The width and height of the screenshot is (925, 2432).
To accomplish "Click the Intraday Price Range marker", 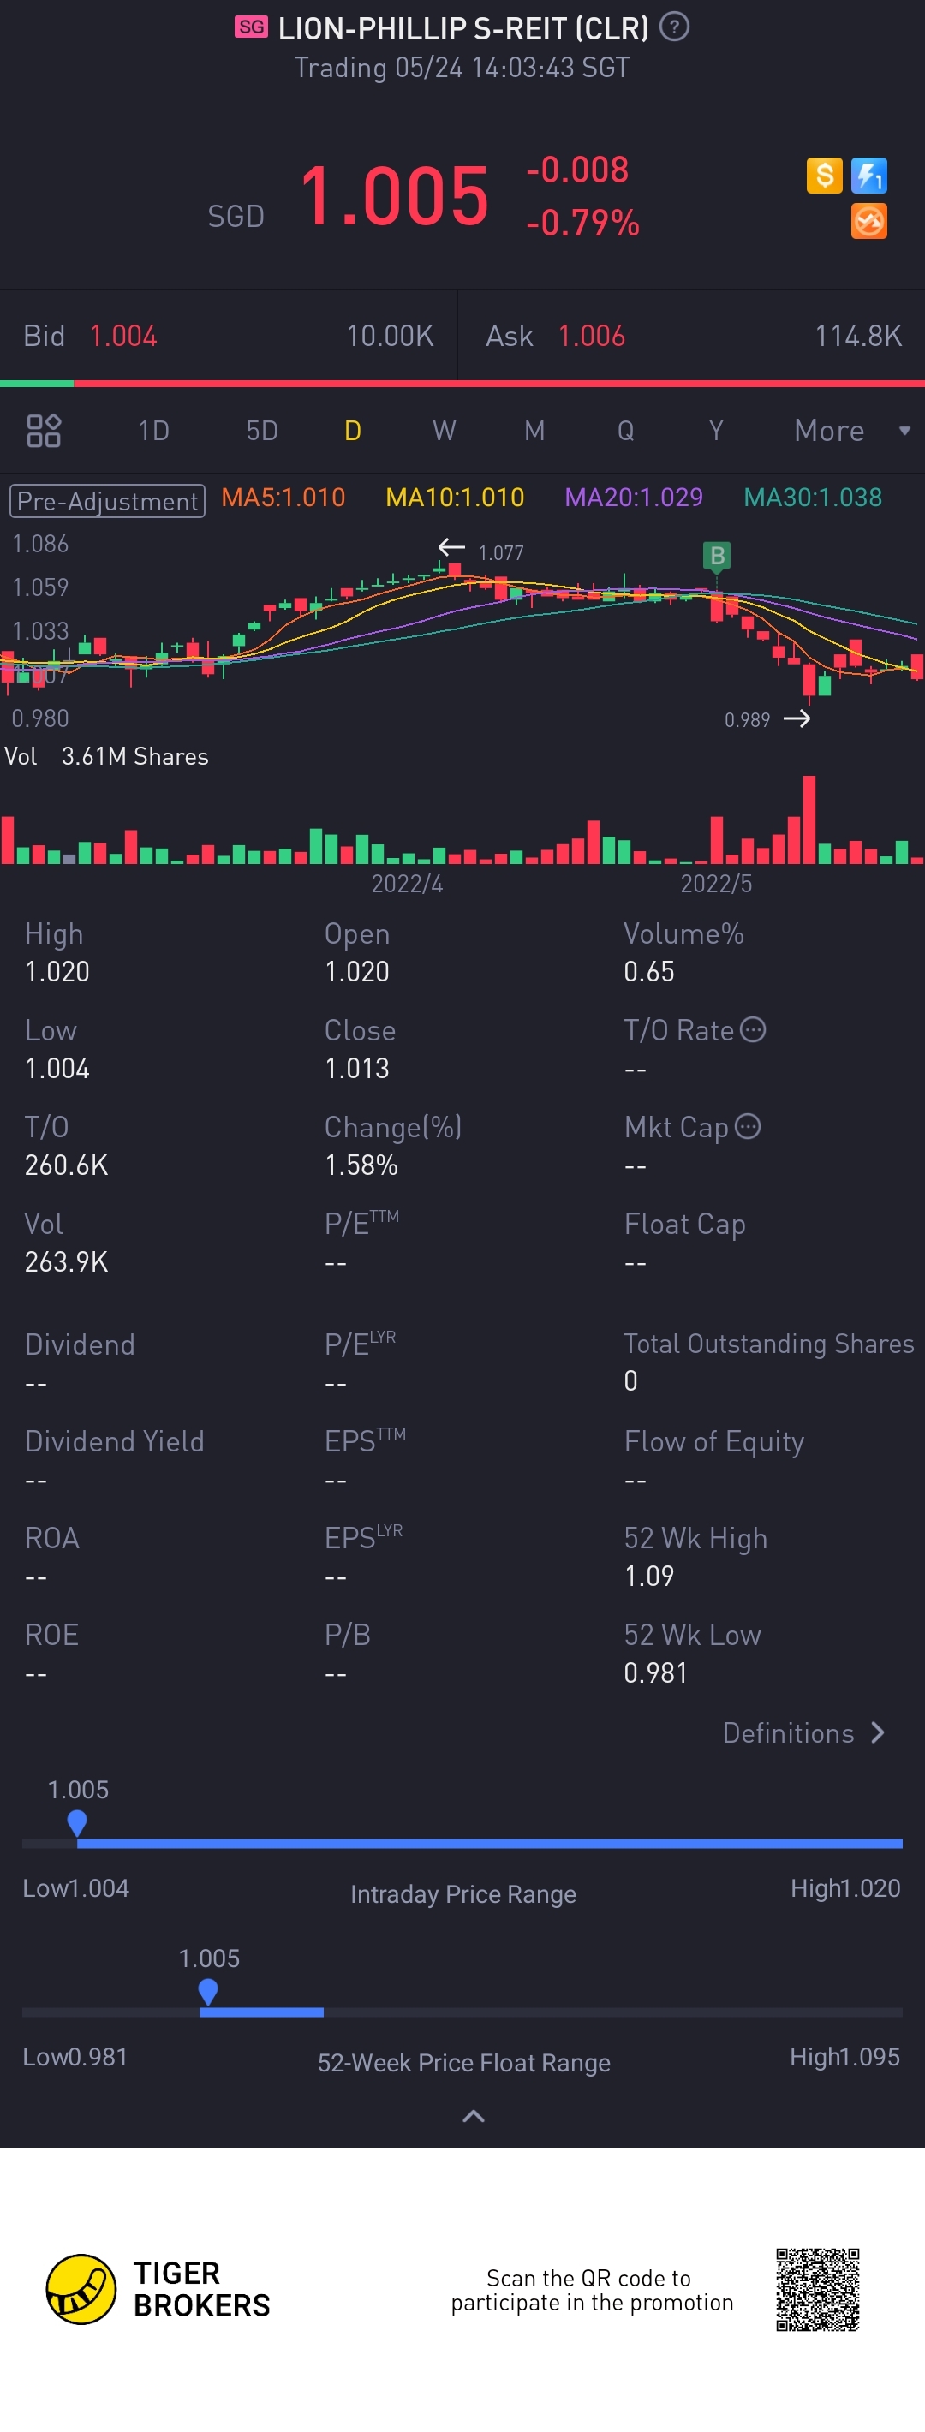I will pos(77,1822).
